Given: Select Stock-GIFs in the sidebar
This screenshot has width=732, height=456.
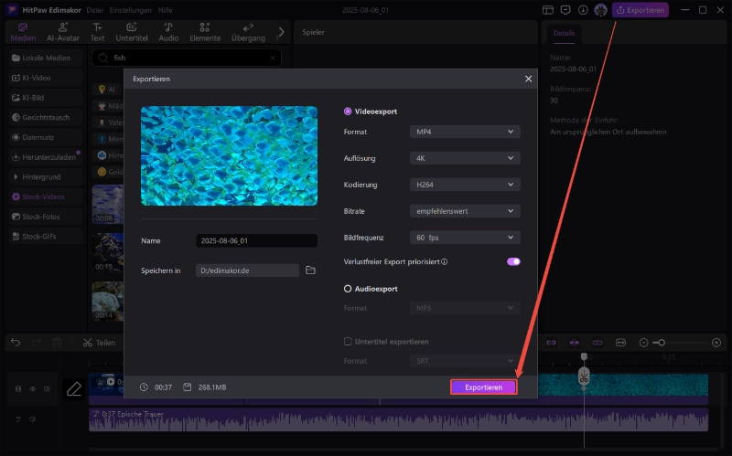Looking at the screenshot, I should click(x=46, y=237).
